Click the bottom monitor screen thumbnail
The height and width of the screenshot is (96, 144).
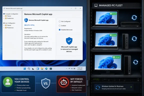(x=108, y=62)
